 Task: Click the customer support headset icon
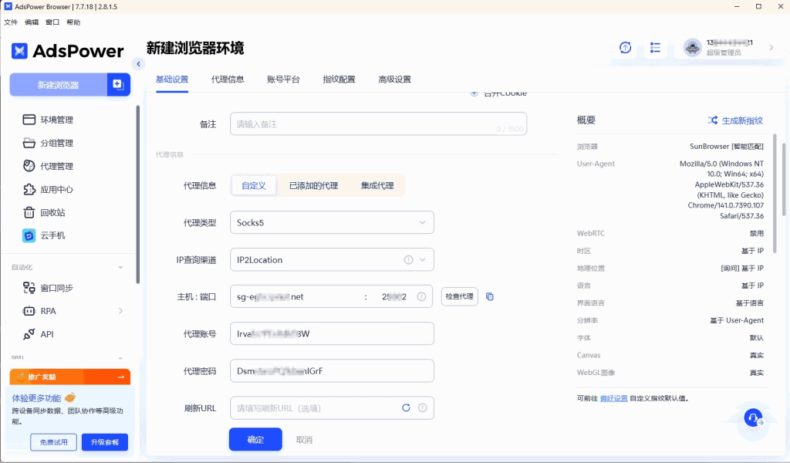(752, 417)
